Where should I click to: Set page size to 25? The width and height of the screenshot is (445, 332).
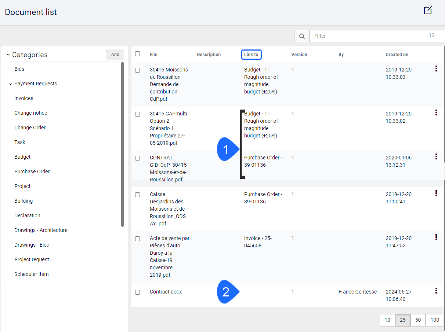tap(403, 320)
